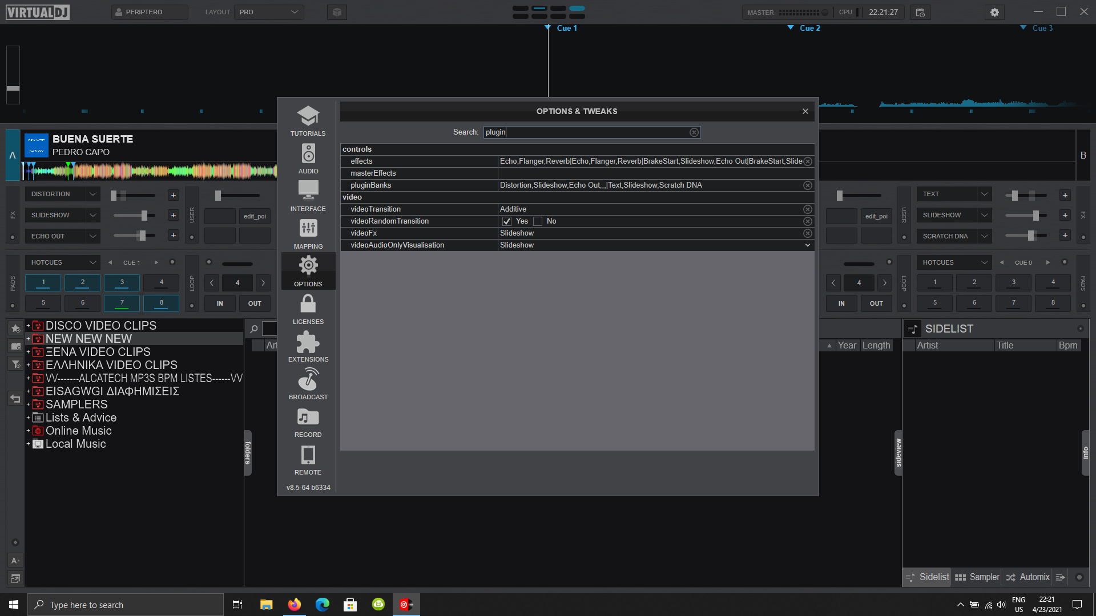Reset the videoTransition option value
This screenshot has height=616, width=1096.
[x=808, y=209]
